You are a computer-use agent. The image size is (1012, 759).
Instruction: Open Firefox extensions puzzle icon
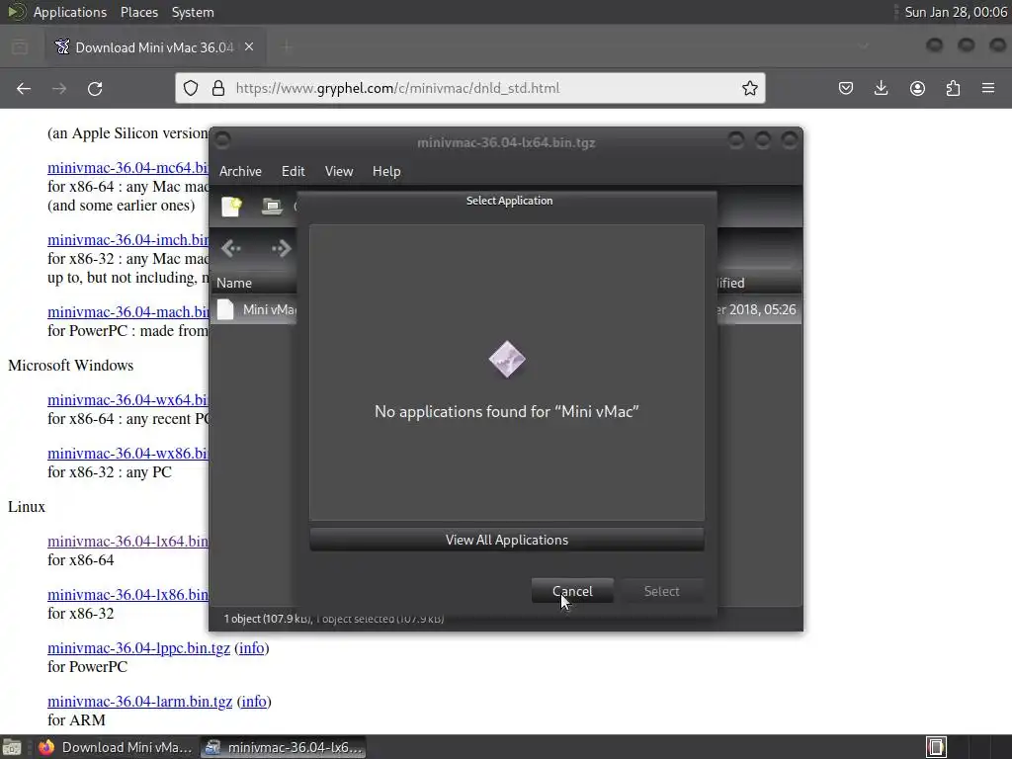click(x=953, y=88)
